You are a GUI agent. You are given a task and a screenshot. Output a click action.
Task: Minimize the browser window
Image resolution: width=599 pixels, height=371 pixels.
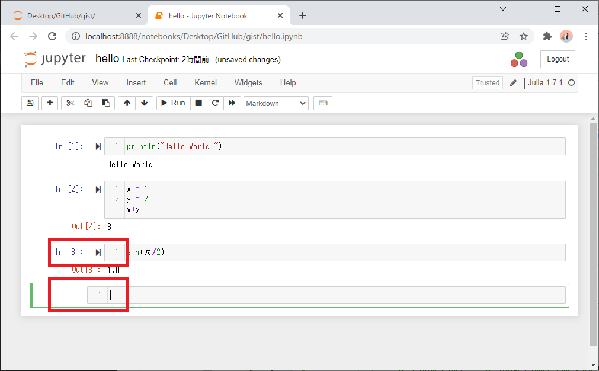[530, 9]
